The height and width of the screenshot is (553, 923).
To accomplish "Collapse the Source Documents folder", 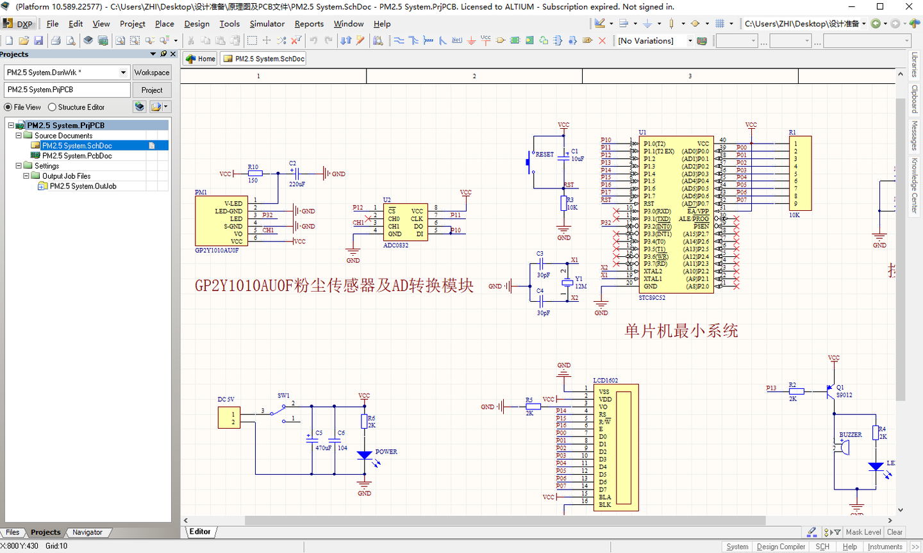I will tap(19, 135).
